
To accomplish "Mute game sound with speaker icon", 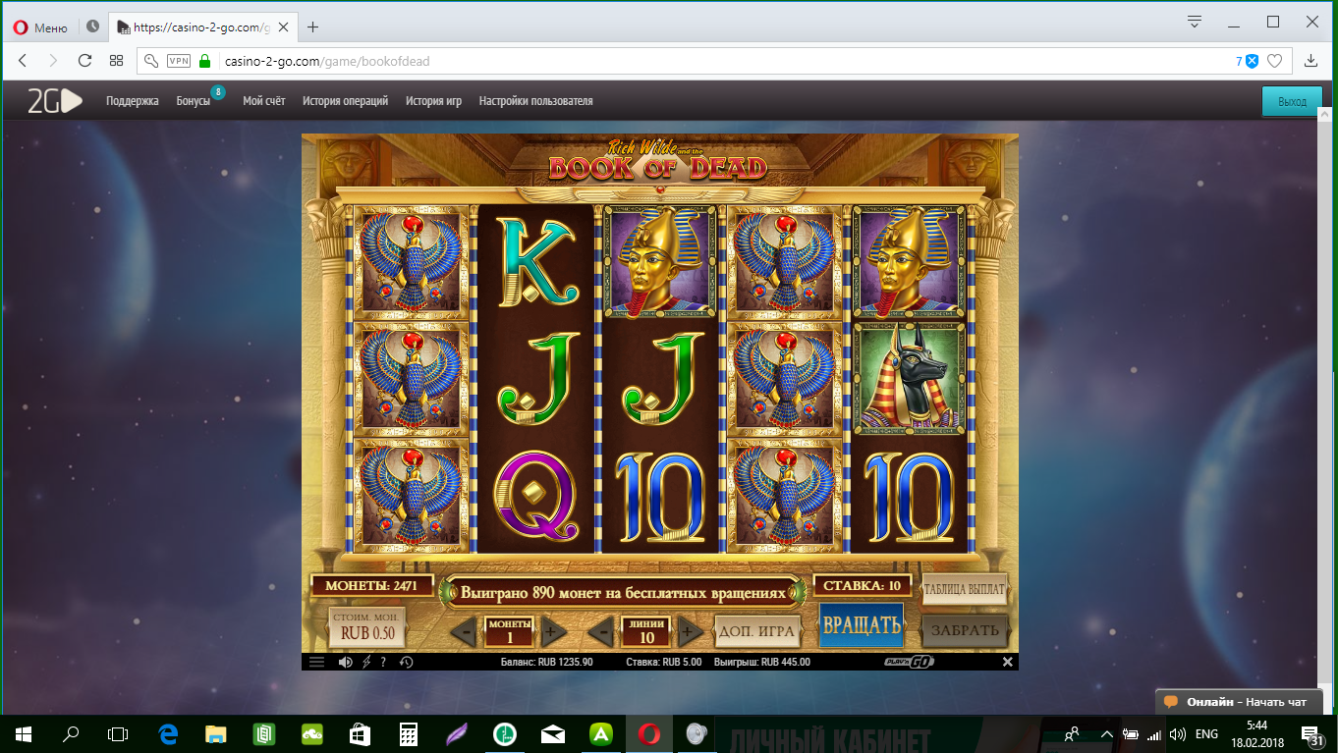I will (345, 662).
